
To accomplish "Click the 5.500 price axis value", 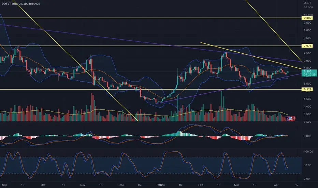I will [307, 83].
